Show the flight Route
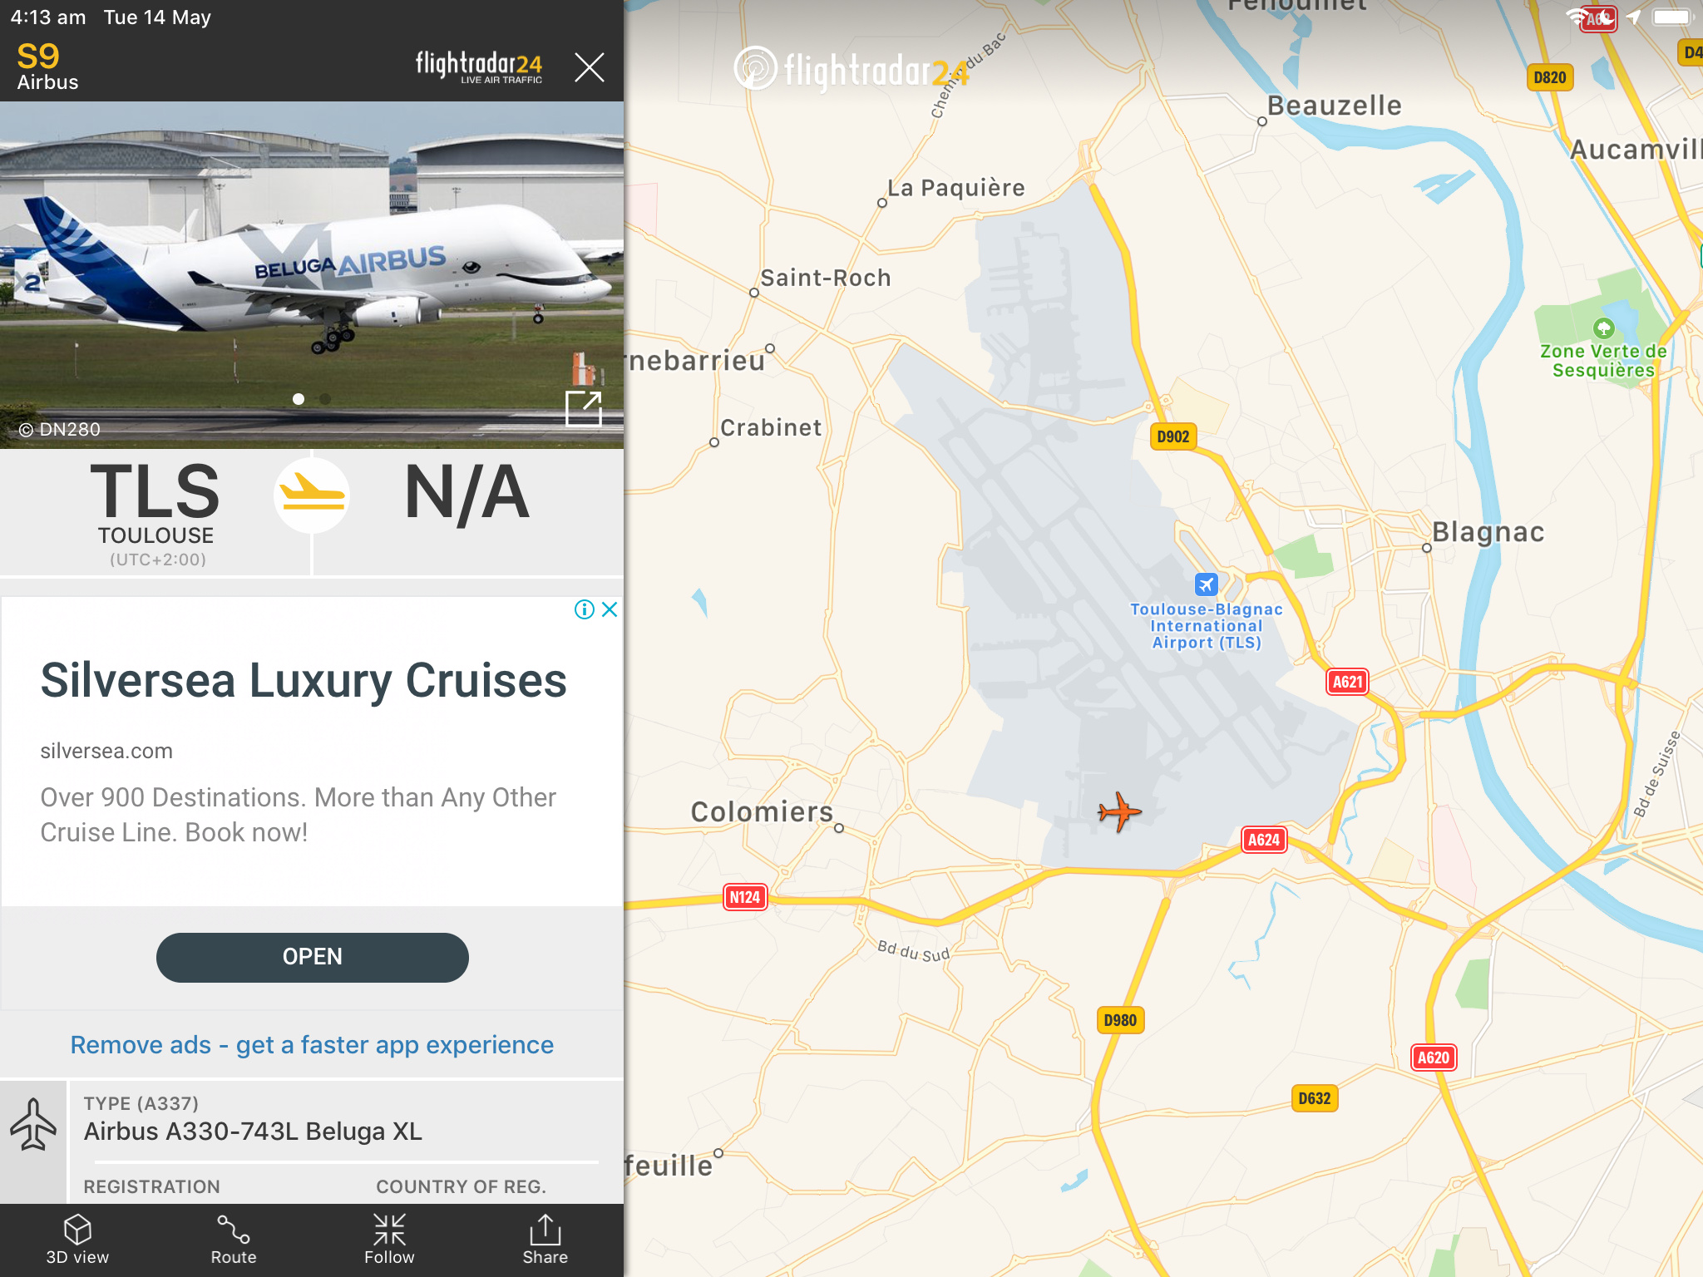This screenshot has width=1703, height=1277. [233, 1240]
